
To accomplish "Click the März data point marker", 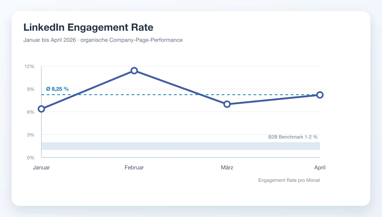I will pos(227,104).
